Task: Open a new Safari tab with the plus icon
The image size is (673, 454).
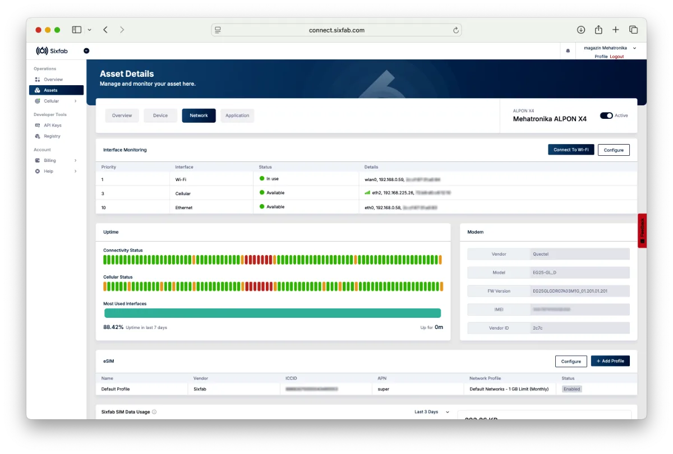Action: point(616,30)
